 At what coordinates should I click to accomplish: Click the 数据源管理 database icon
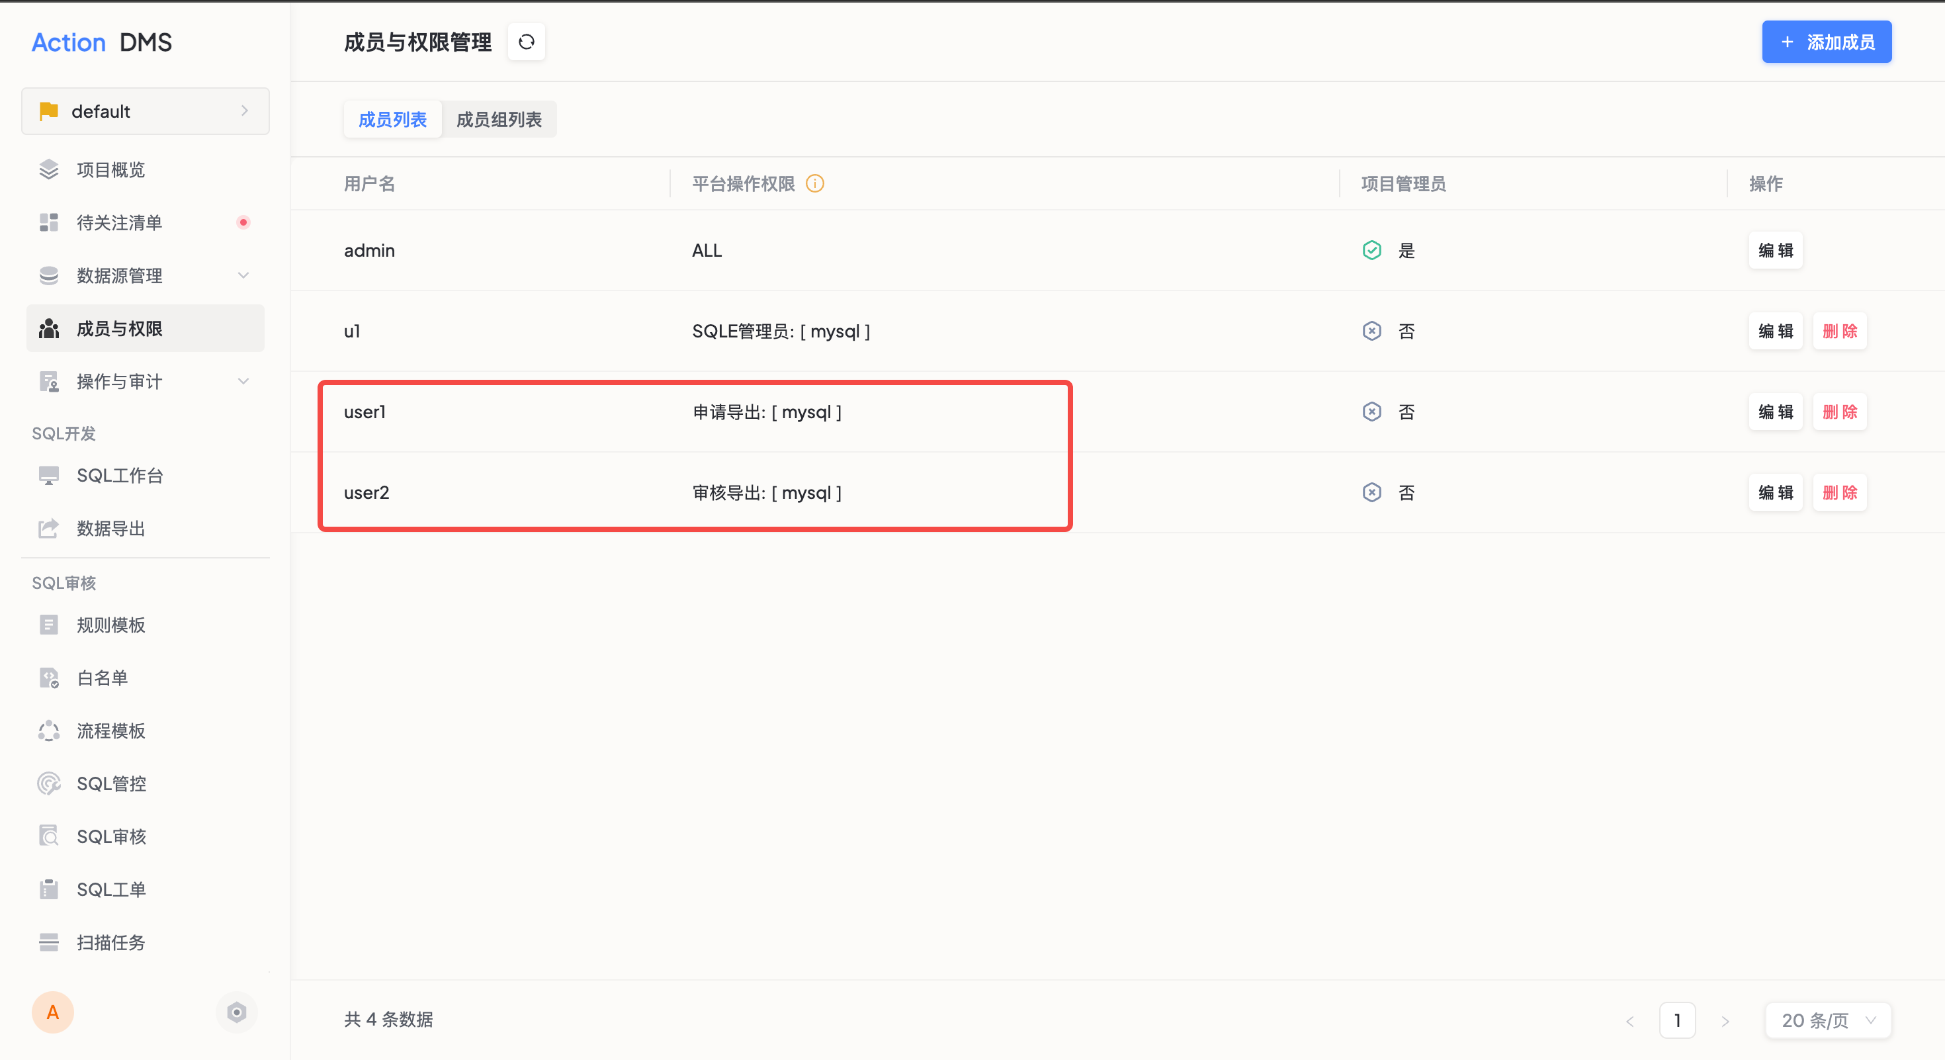coord(49,275)
